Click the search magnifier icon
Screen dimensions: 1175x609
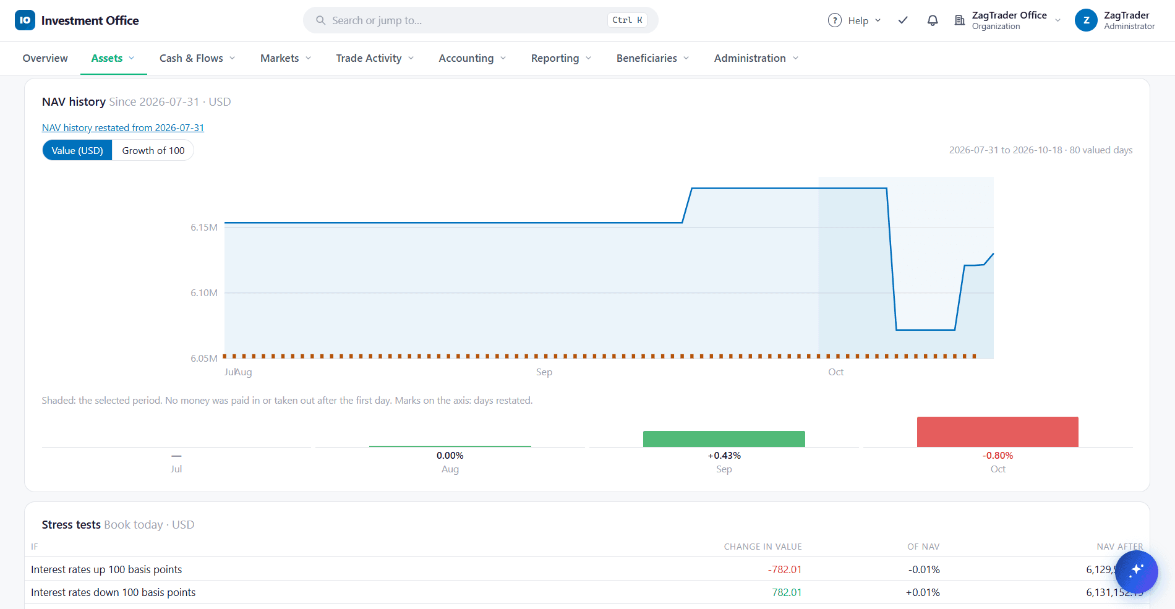(320, 20)
